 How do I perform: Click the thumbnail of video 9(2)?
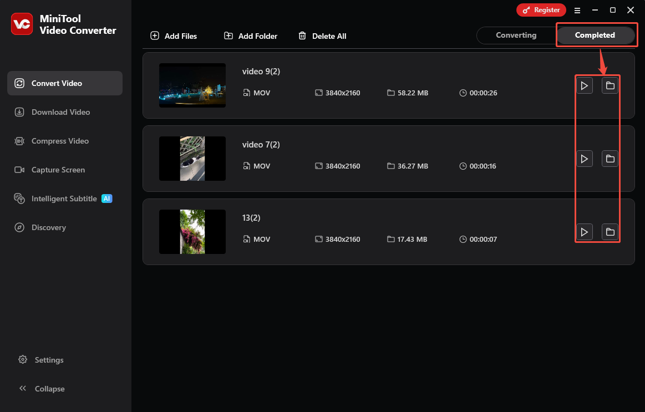click(x=192, y=85)
